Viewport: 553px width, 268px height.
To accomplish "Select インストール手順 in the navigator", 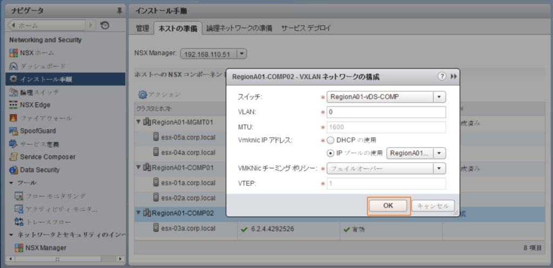I will pos(65,79).
